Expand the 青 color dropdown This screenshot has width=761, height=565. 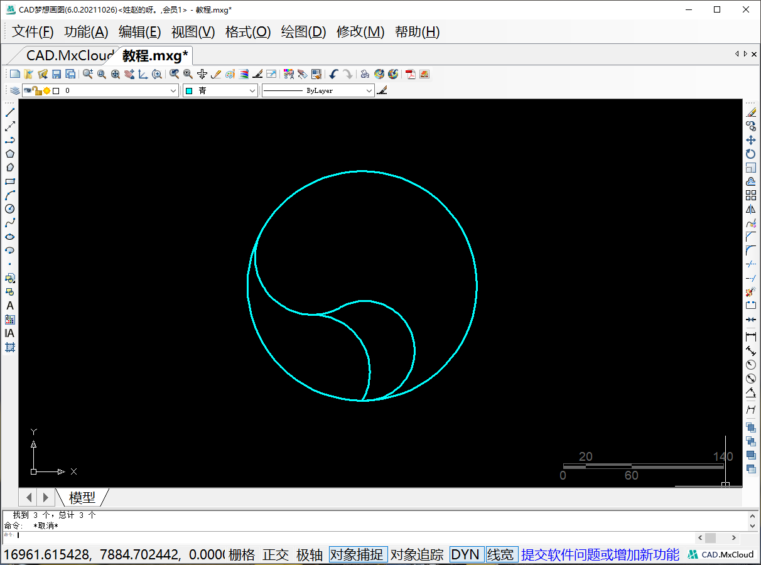coord(252,90)
